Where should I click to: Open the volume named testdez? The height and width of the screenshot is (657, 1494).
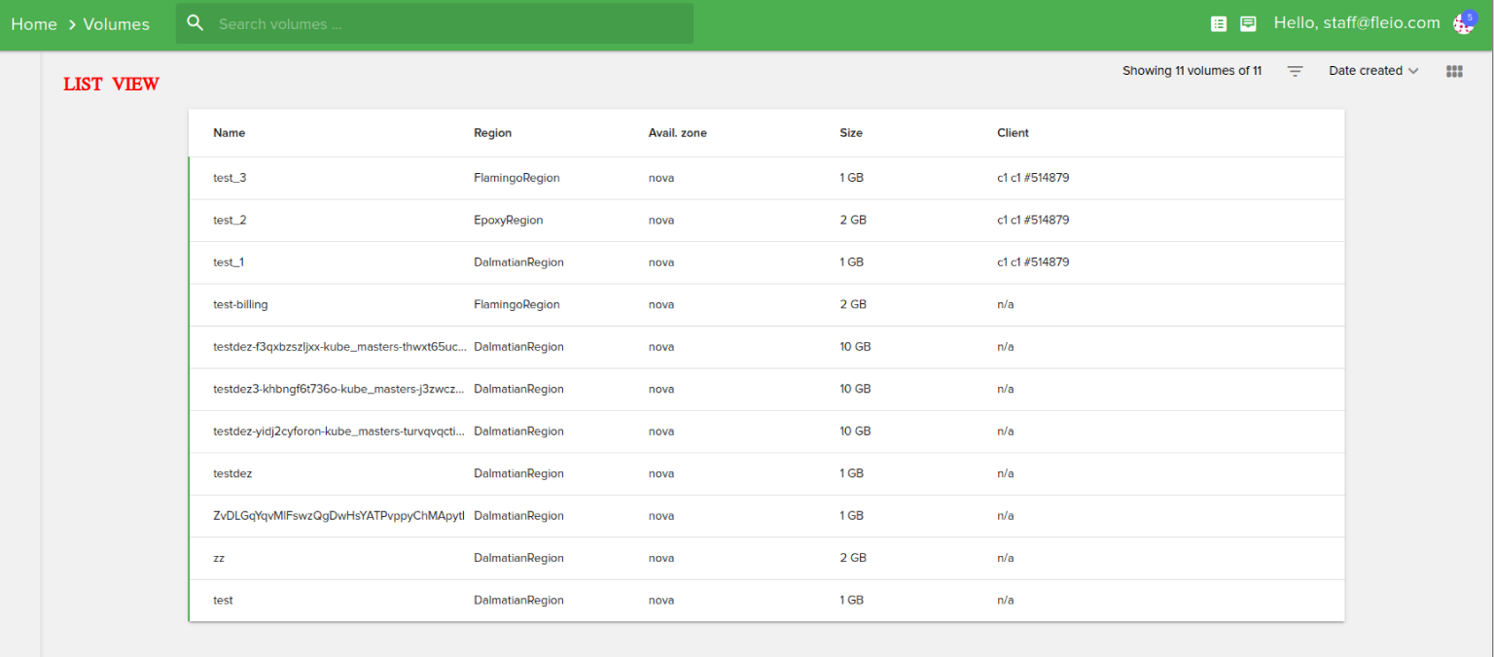point(232,473)
